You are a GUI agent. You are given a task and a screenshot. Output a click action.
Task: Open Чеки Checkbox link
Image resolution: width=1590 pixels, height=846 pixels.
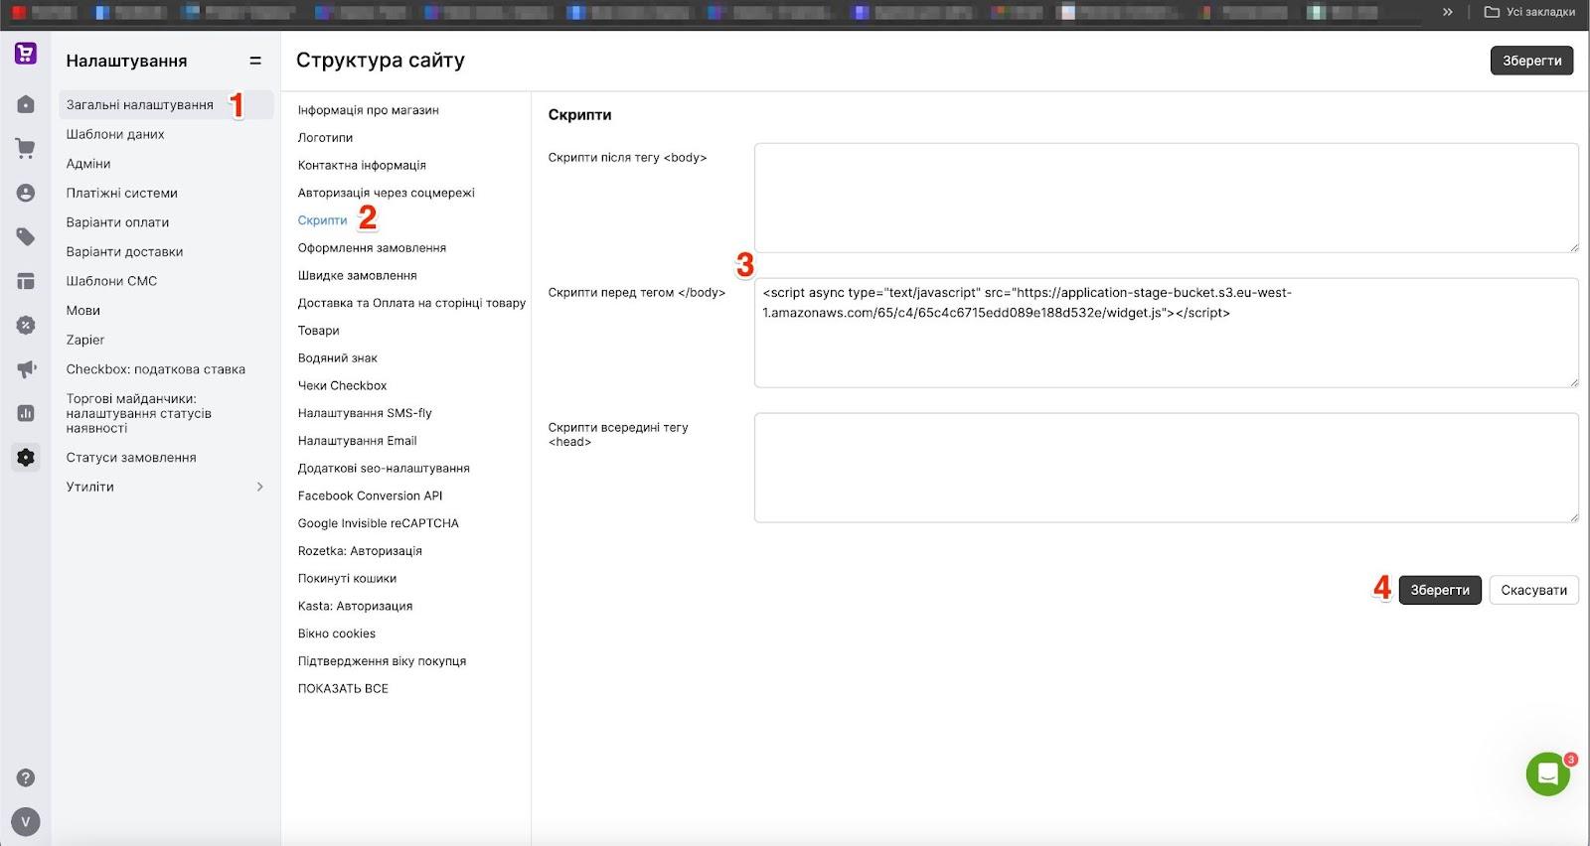[x=343, y=385]
